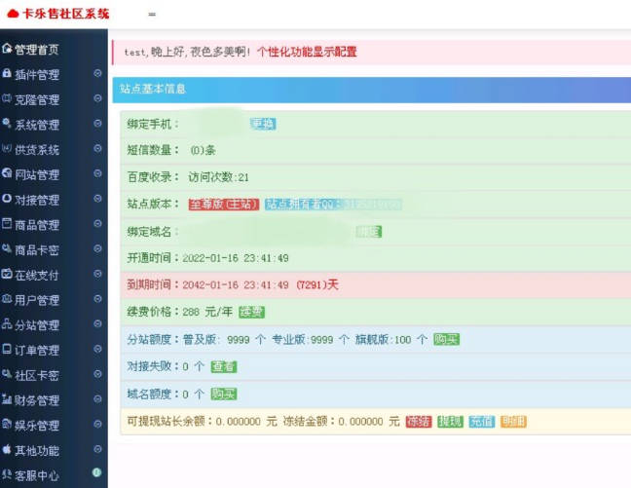Expand the 订单管理 submenu arrow
631x488 pixels.
[x=97, y=349]
